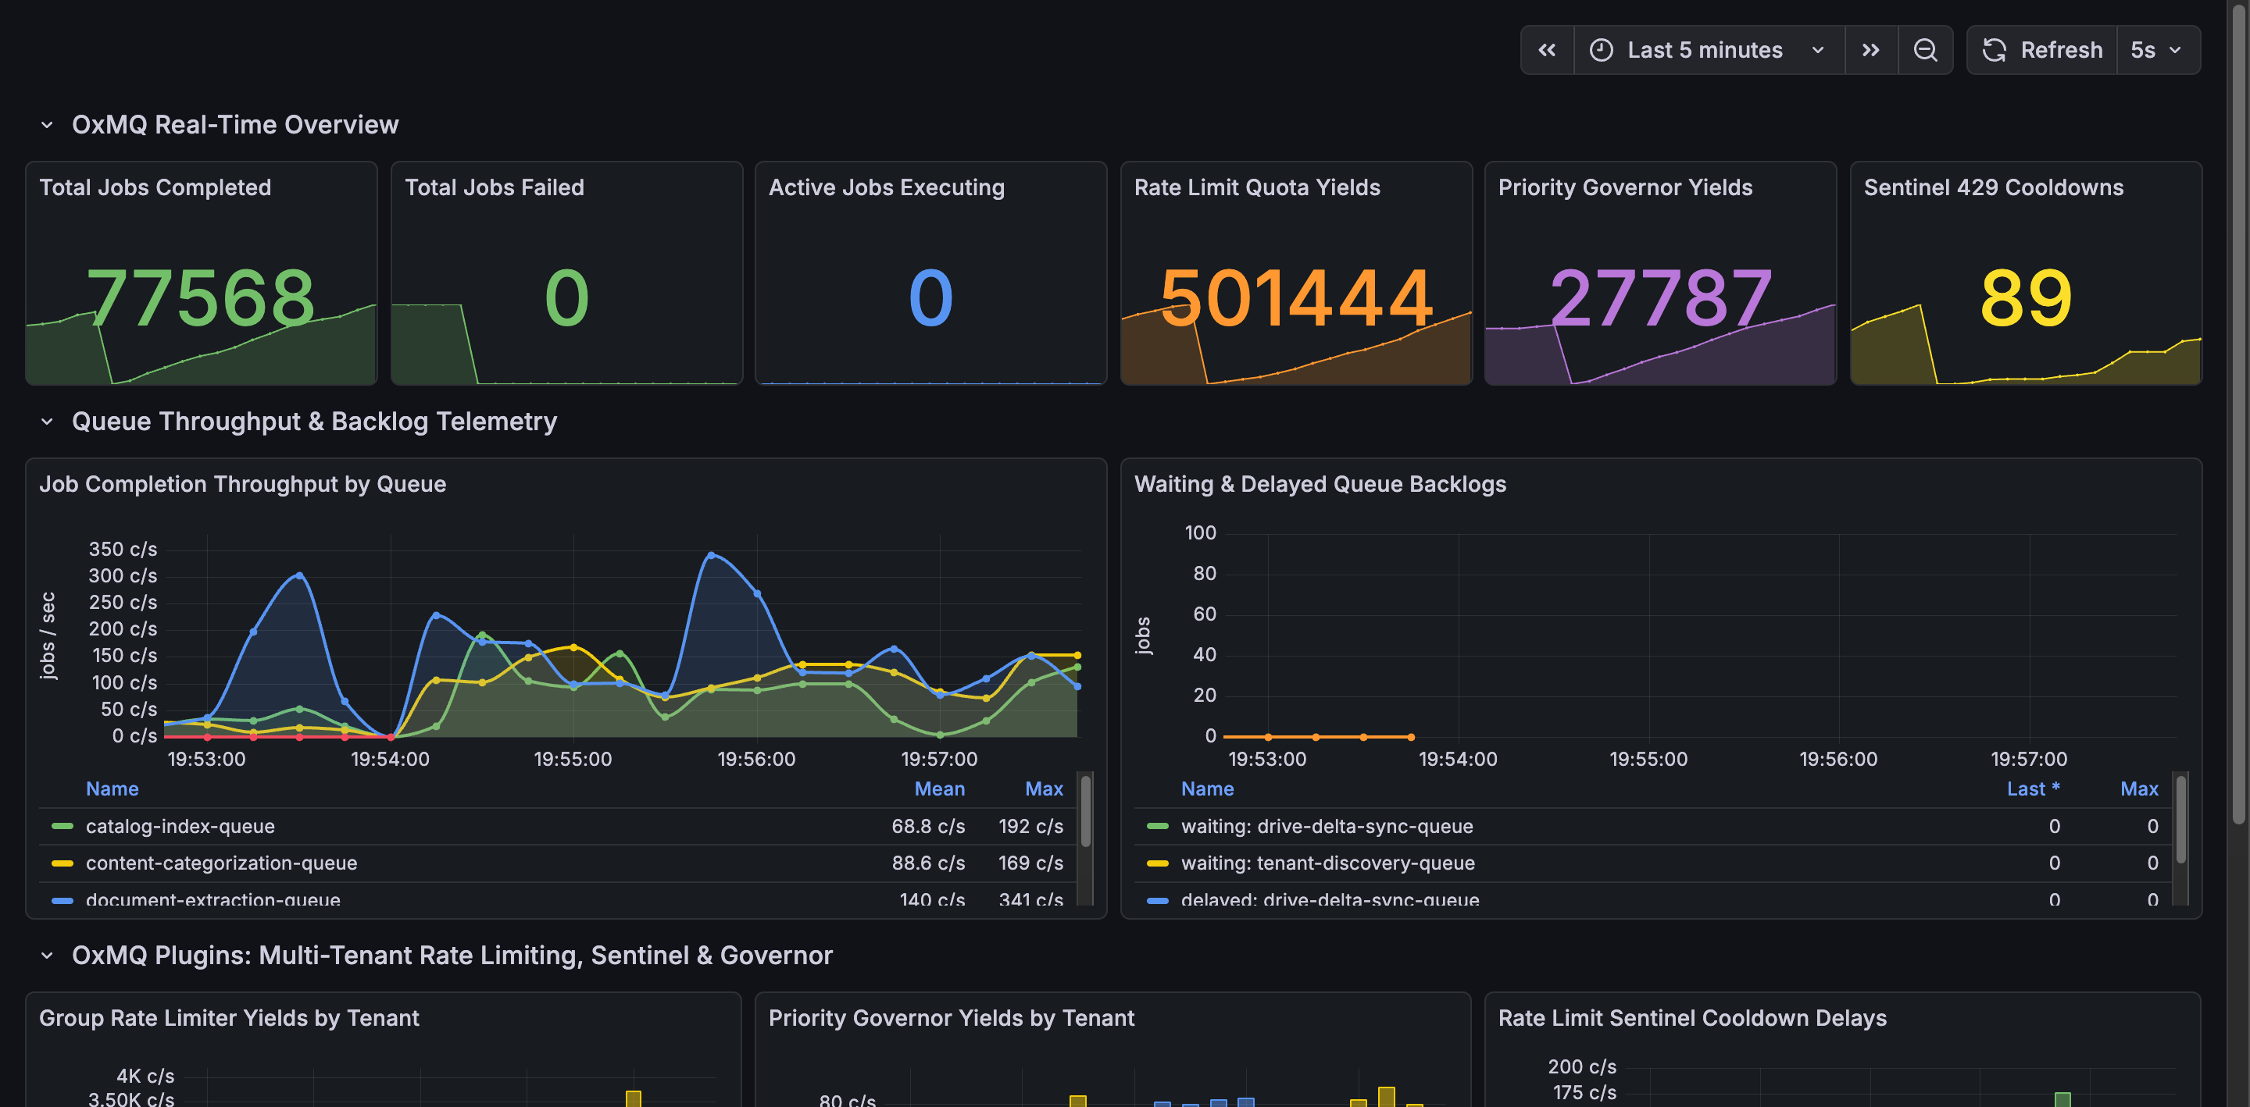Collapse the Queue Throughput & Backlog Telemetry row

coord(47,422)
